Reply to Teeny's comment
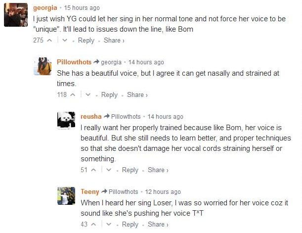302x233 pixels. 130,225
